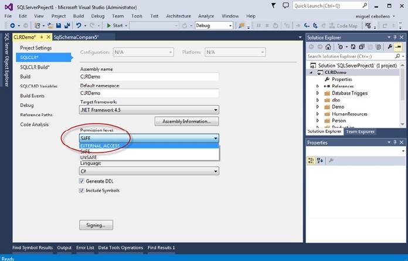The width and height of the screenshot is (408, 261).
Task: Open the Language dropdown showing C#
Action: [149, 171]
